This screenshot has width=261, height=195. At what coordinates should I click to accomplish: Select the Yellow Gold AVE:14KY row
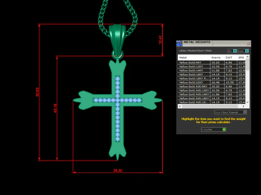[212, 94]
